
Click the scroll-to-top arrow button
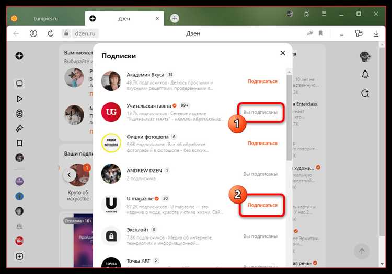tap(362, 251)
